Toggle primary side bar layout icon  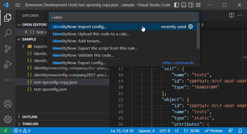(176, 5)
